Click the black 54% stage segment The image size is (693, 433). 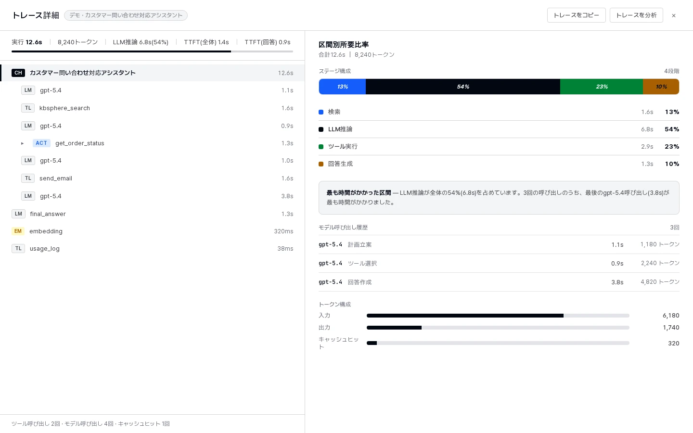pyautogui.click(x=463, y=87)
